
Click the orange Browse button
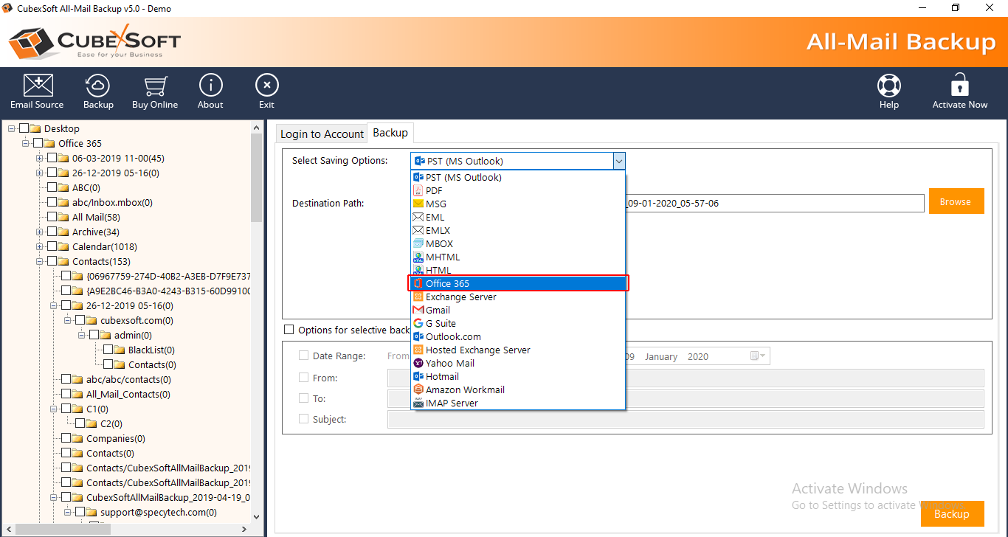click(x=956, y=201)
